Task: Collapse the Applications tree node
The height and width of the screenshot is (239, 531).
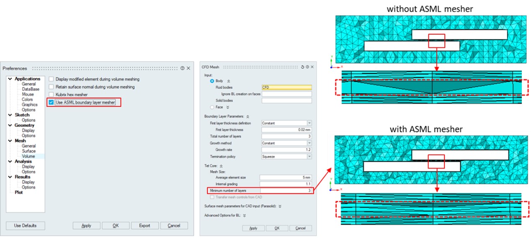Action: coord(10,79)
